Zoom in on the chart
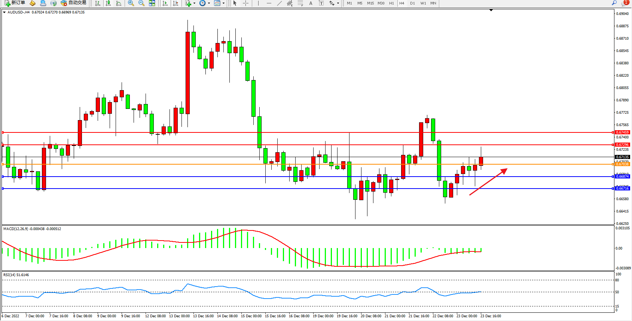Viewport: 632px width, 321px height. point(131,3)
